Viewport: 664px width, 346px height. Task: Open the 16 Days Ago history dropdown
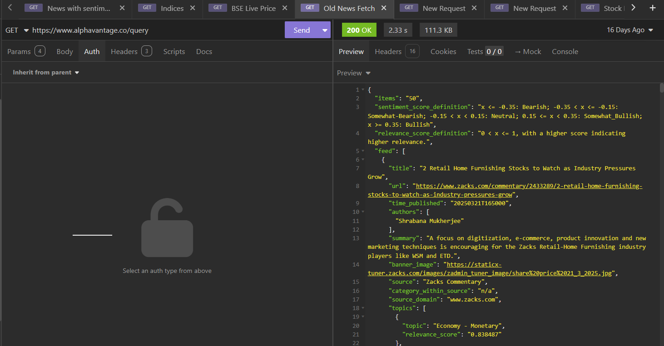(630, 30)
